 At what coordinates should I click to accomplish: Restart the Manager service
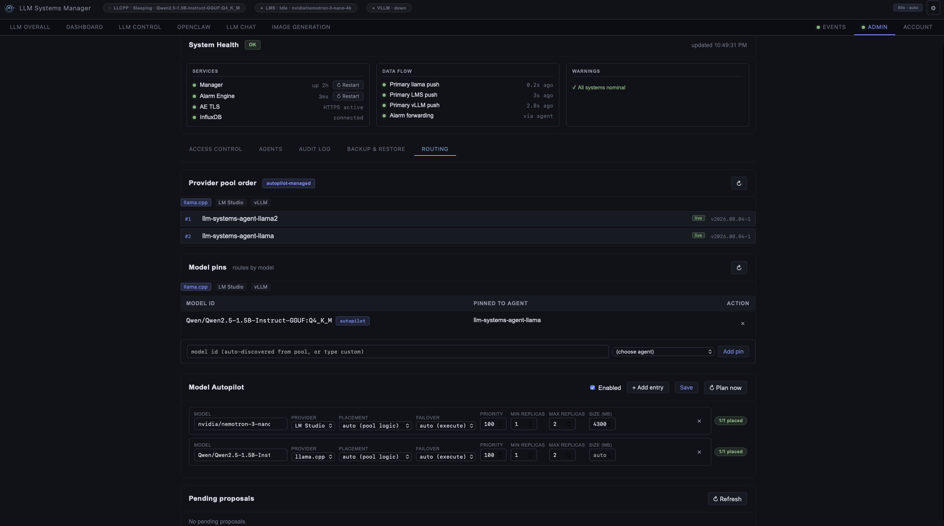tap(348, 85)
